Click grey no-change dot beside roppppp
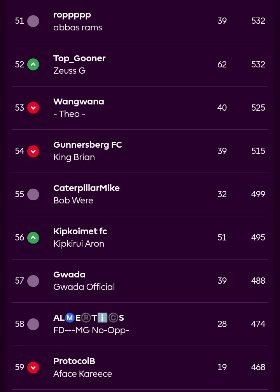280x392 pixels. point(33,21)
